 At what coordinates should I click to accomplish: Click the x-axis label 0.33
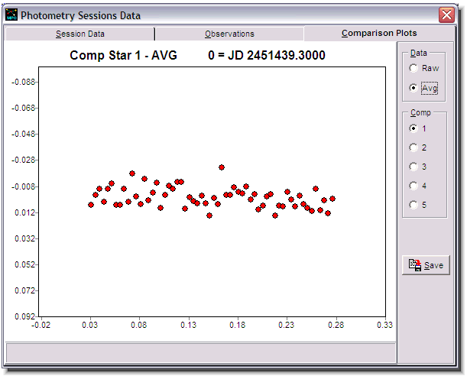tap(384, 325)
